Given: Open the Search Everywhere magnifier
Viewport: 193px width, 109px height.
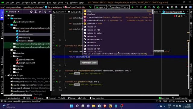Looking at the screenshot, I should pyautogui.click(x=182, y=7).
